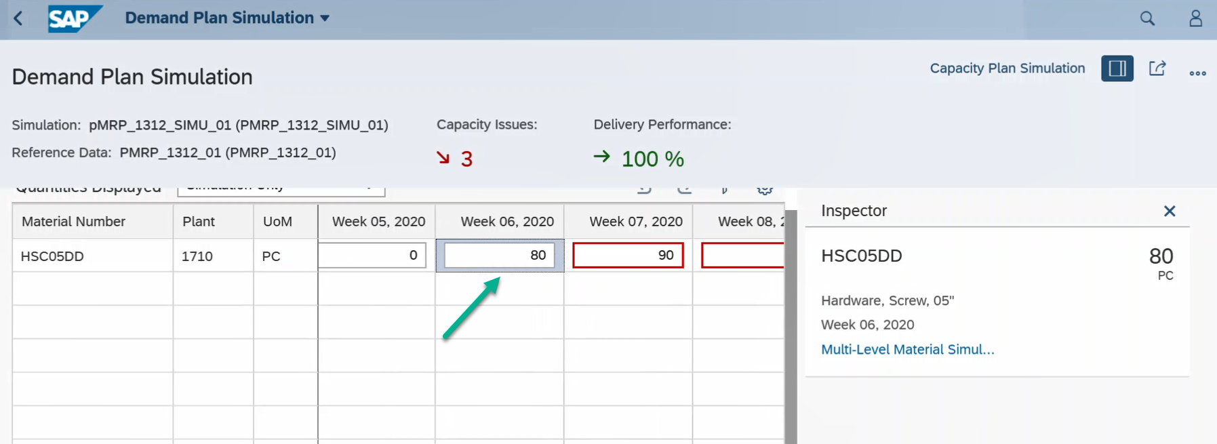Toggle the Inspector side panel button
This screenshot has height=444, width=1217.
pos(1117,68)
